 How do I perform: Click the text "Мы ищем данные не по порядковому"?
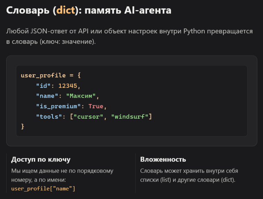(x=62, y=171)
